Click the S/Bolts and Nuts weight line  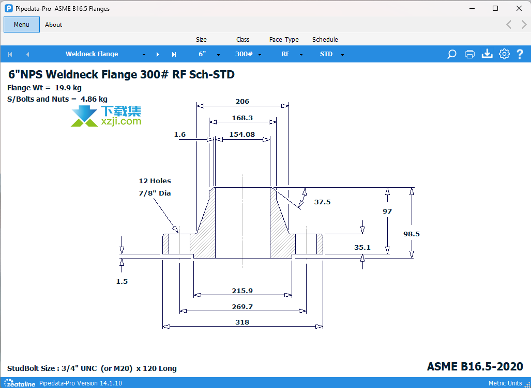pyautogui.click(x=57, y=100)
